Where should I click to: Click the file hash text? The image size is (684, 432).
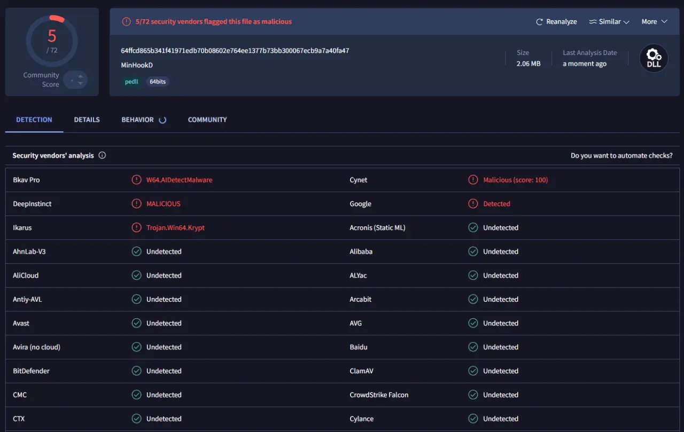[235, 51]
